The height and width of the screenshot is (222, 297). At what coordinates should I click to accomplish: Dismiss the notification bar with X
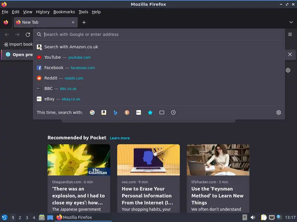(x=290, y=54)
